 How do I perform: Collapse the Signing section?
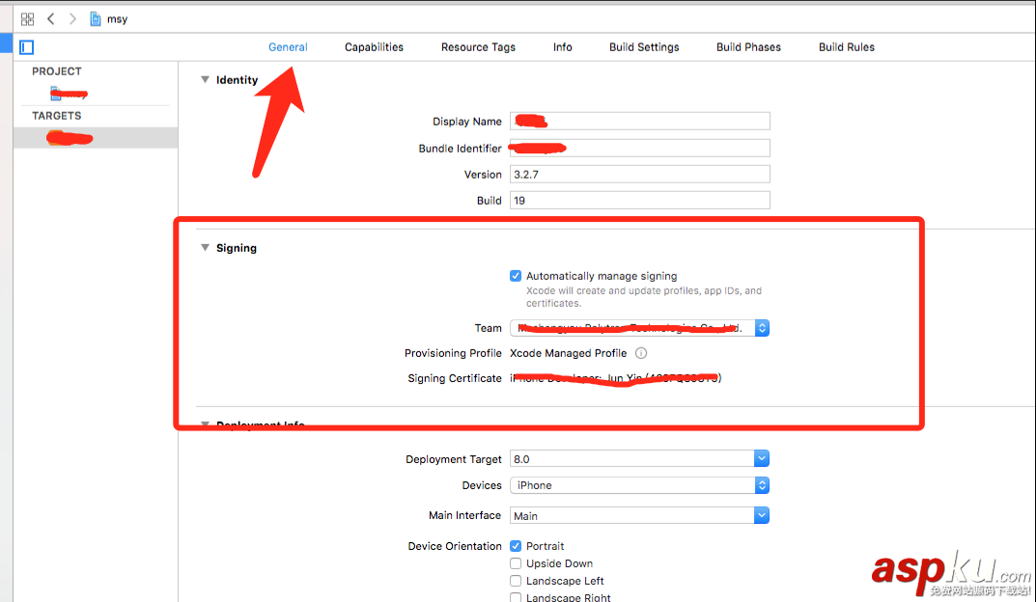pos(205,248)
